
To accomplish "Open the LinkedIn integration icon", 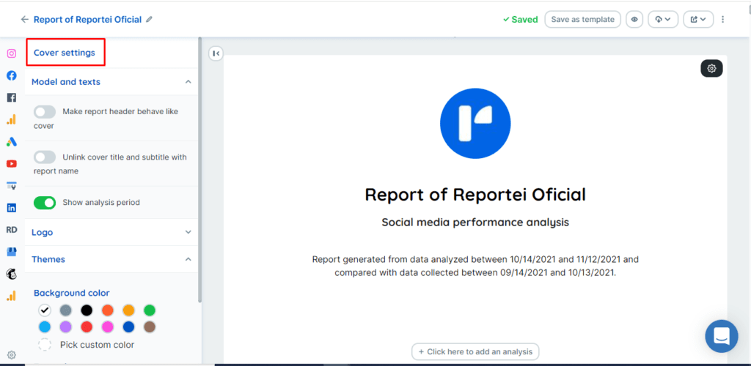I will click(12, 208).
